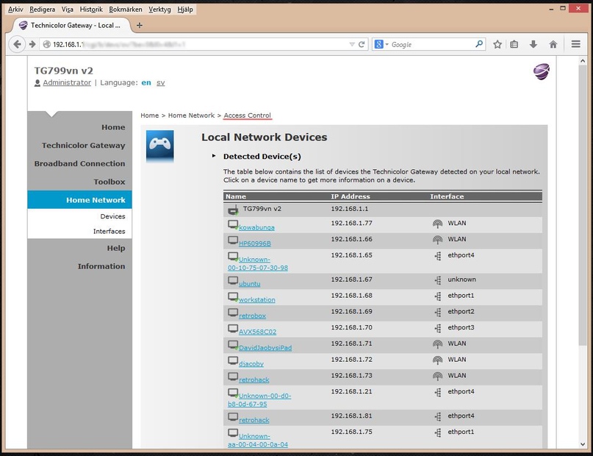Switch language to sv

coord(161,82)
